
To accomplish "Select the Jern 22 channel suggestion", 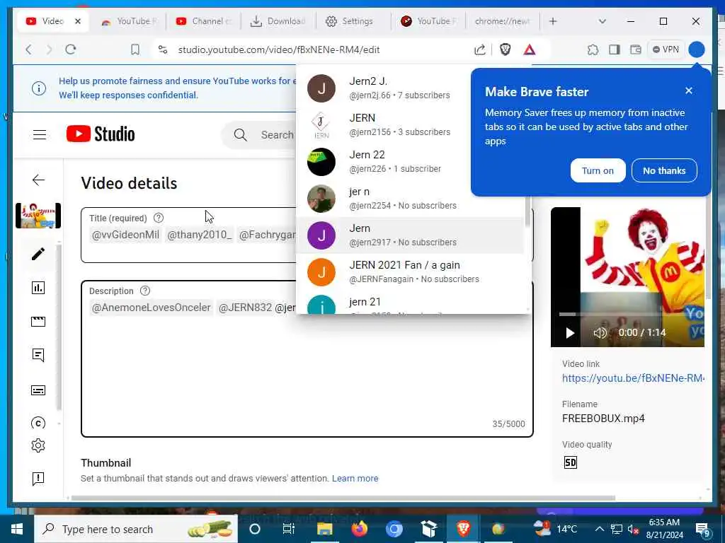I will coord(410,162).
